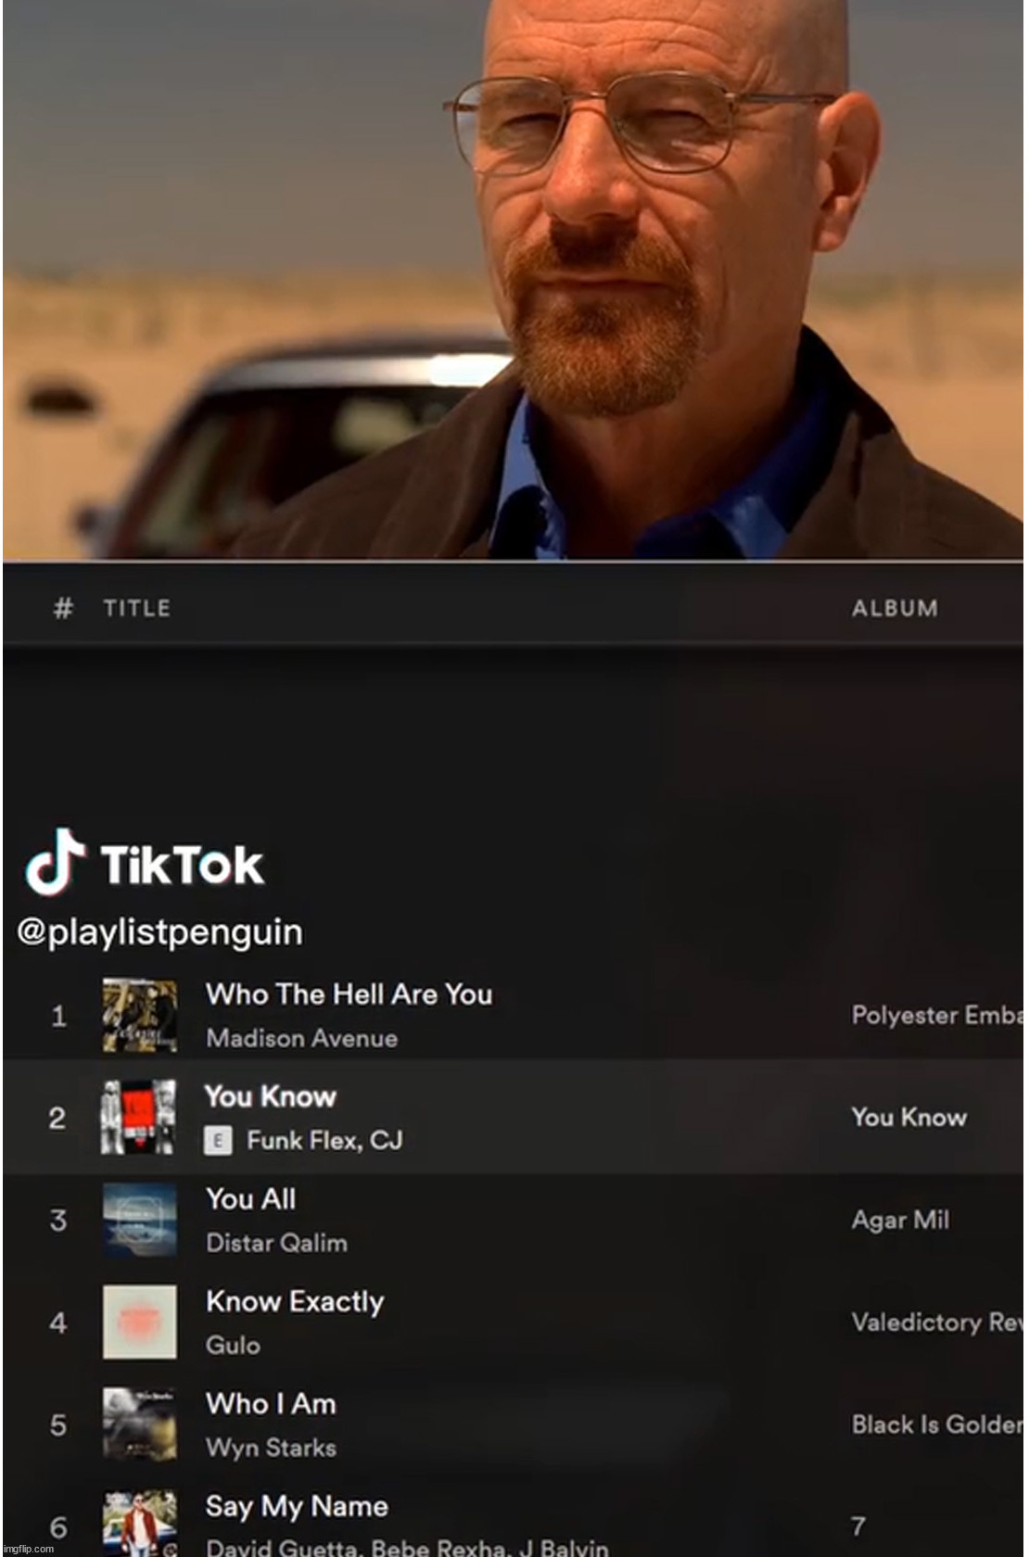Screen dimensions: 1029x1557
Task: Click the Know Exactly pink album cover
Action: coord(139,1322)
